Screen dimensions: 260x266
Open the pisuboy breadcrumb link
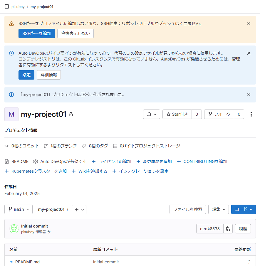tap(18, 7)
